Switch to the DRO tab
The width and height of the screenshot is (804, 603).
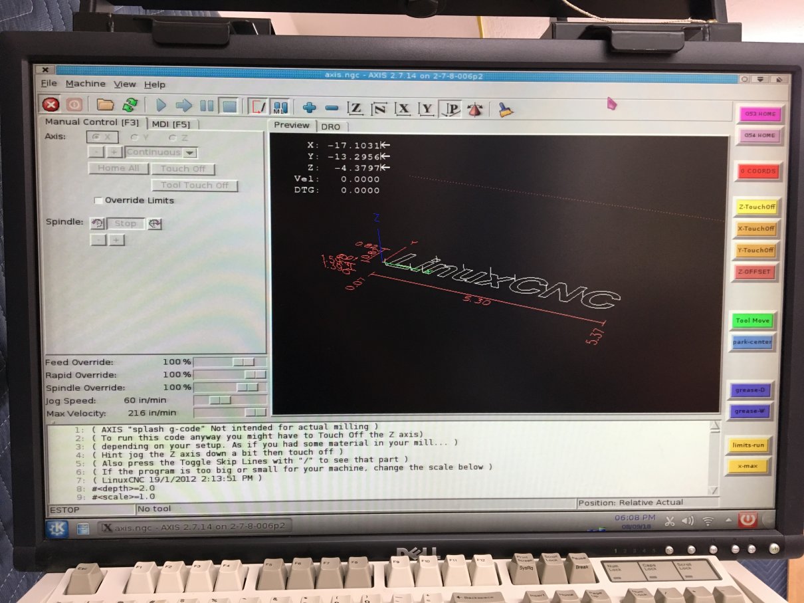tap(330, 126)
